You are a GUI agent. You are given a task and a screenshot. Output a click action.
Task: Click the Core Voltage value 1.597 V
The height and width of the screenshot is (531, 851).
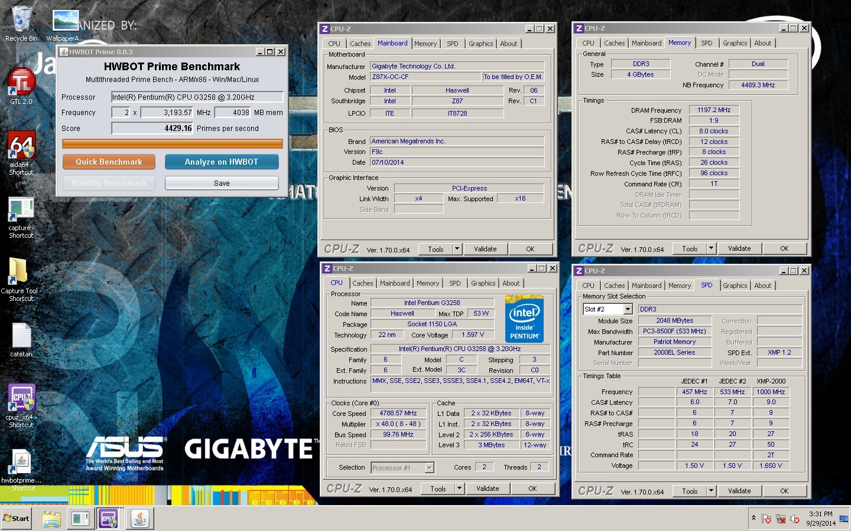[472, 335]
